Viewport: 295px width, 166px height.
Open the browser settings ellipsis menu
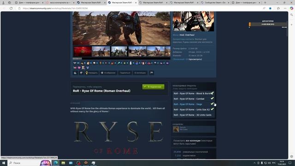point(285,8)
